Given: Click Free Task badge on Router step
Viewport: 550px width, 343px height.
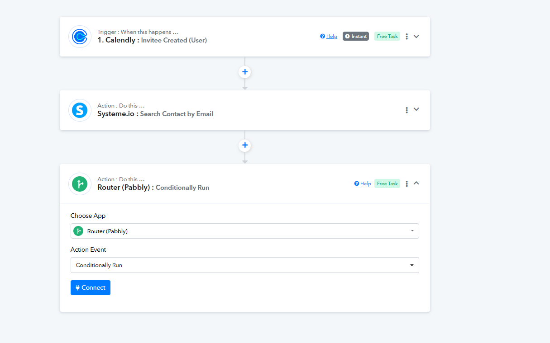Looking at the screenshot, I should pyautogui.click(x=387, y=183).
